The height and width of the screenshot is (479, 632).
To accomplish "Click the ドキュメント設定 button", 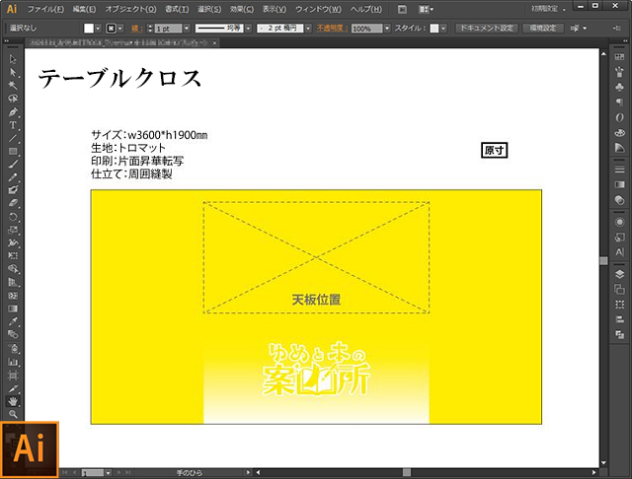I will (x=488, y=29).
